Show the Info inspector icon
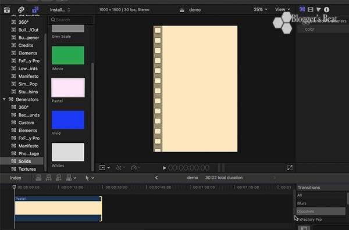 pyautogui.click(x=326, y=9)
